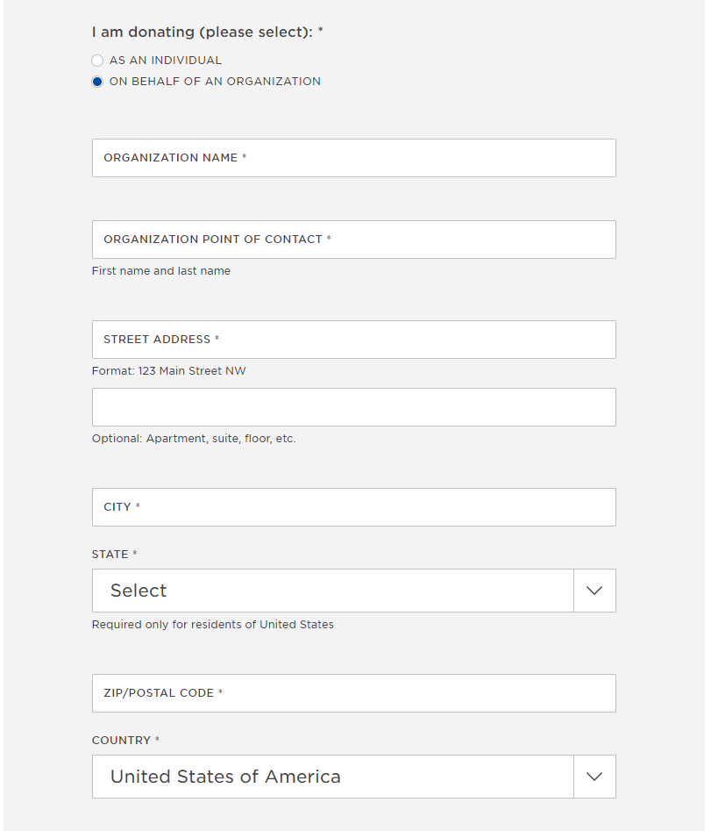Click the "AS AN INDIVIDUAL" label text
This screenshot has height=831, width=711.
point(166,61)
